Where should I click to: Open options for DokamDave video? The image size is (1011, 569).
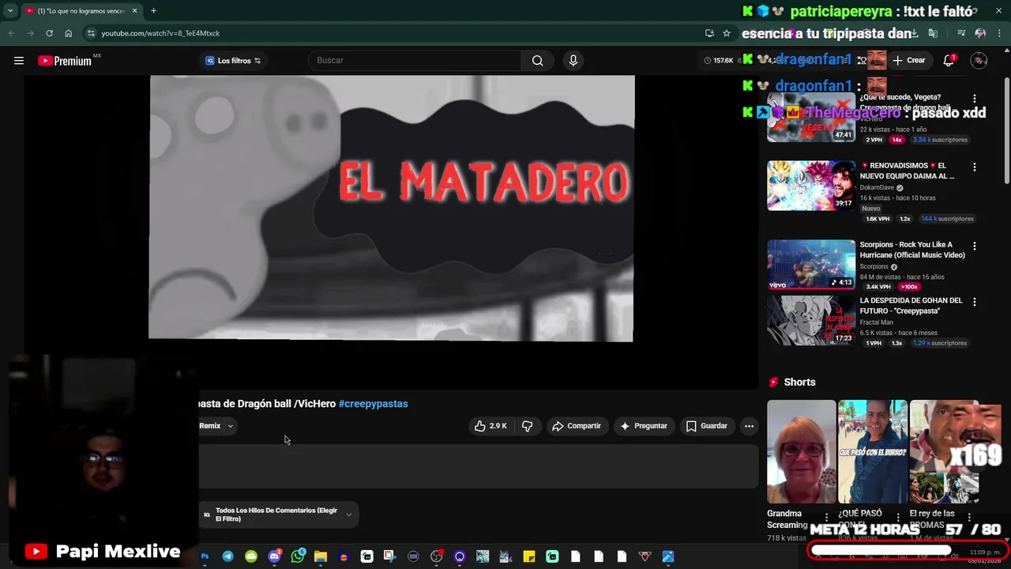[x=974, y=168]
